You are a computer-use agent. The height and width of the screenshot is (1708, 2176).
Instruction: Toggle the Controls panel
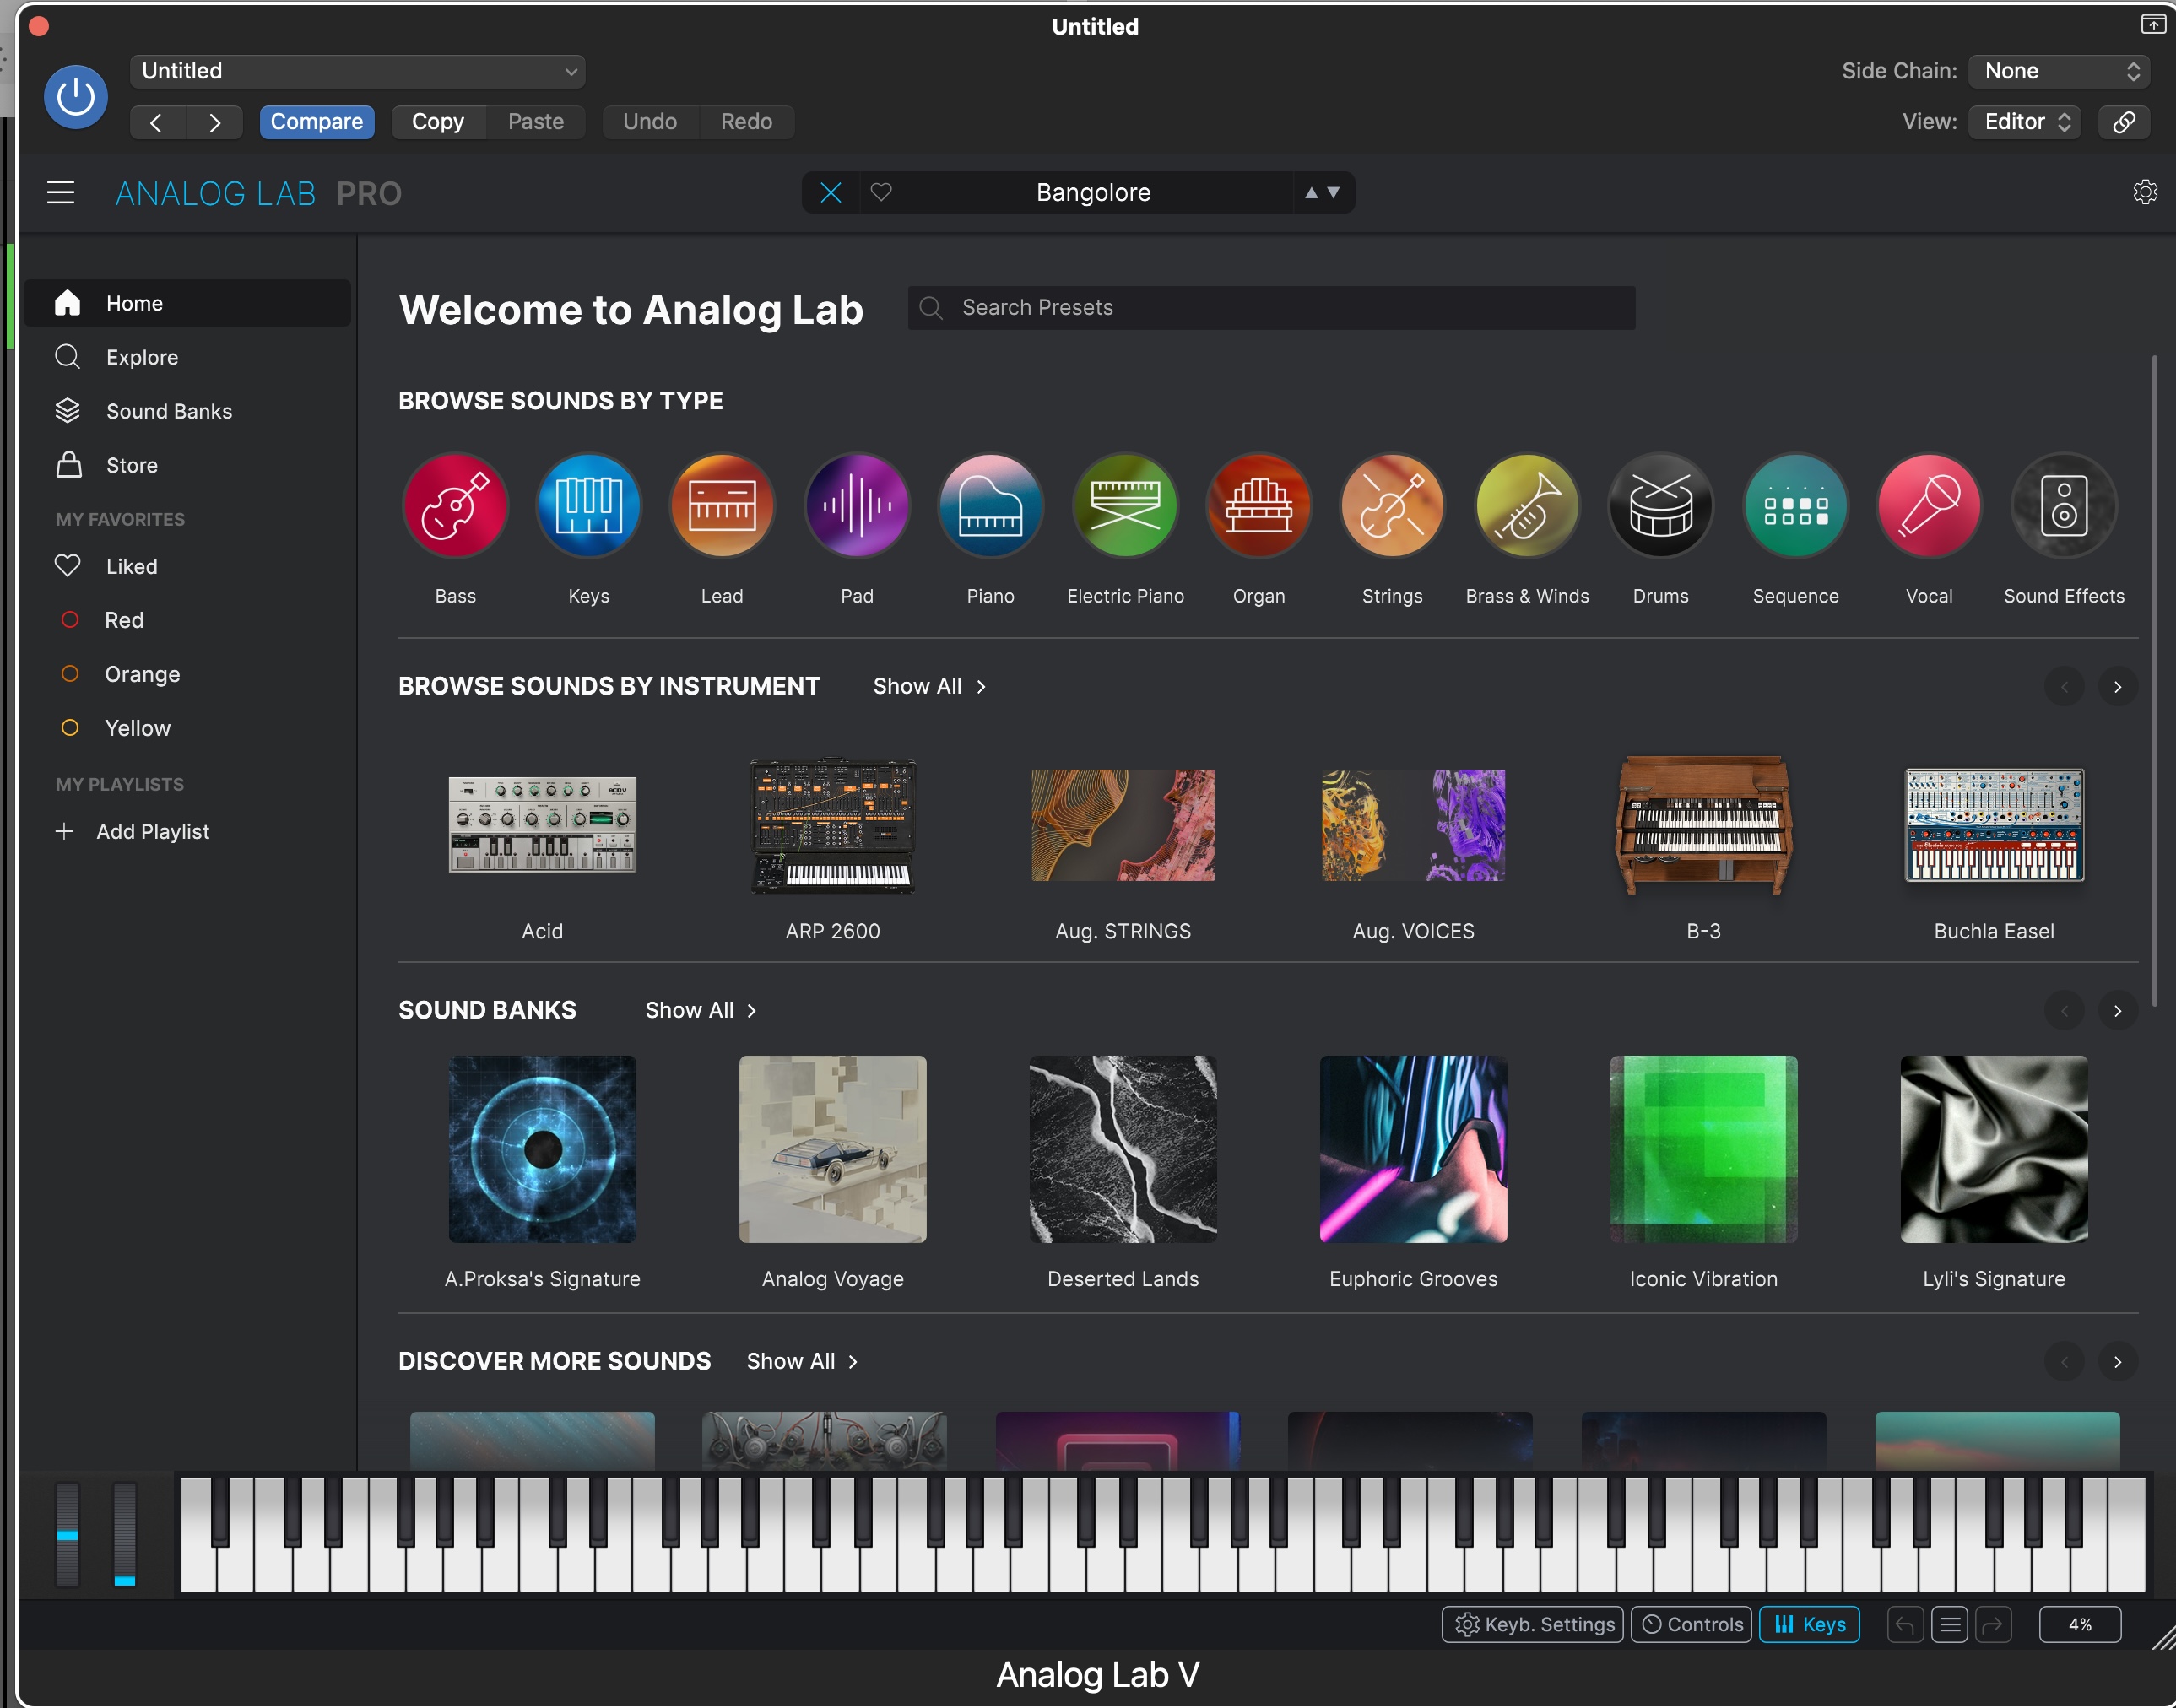click(x=1691, y=1624)
